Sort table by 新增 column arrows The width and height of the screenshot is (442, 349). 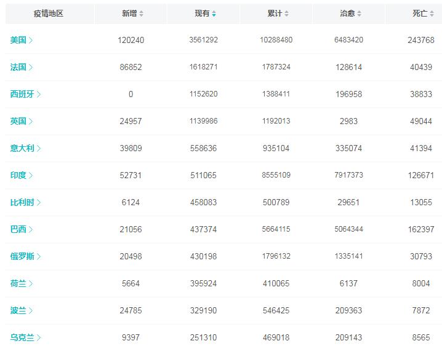tap(142, 14)
